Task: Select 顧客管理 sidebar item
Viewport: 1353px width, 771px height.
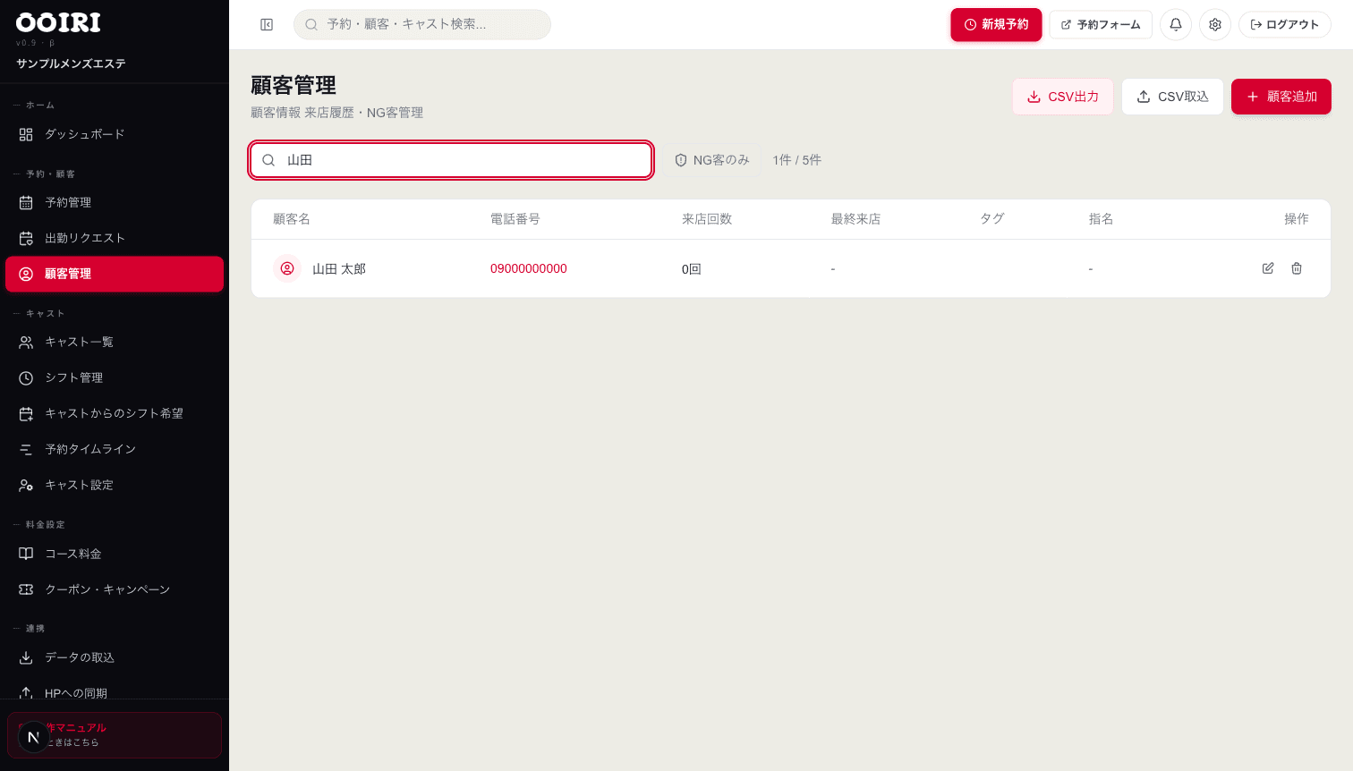Action: (115, 275)
